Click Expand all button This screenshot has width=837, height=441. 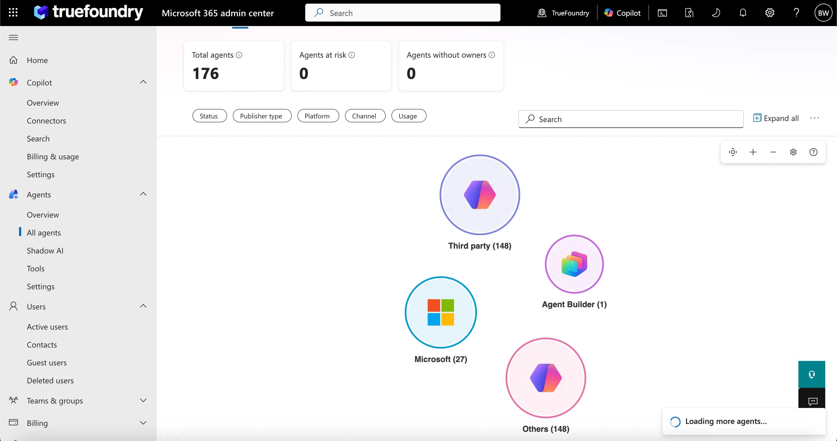[x=776, y=118]
